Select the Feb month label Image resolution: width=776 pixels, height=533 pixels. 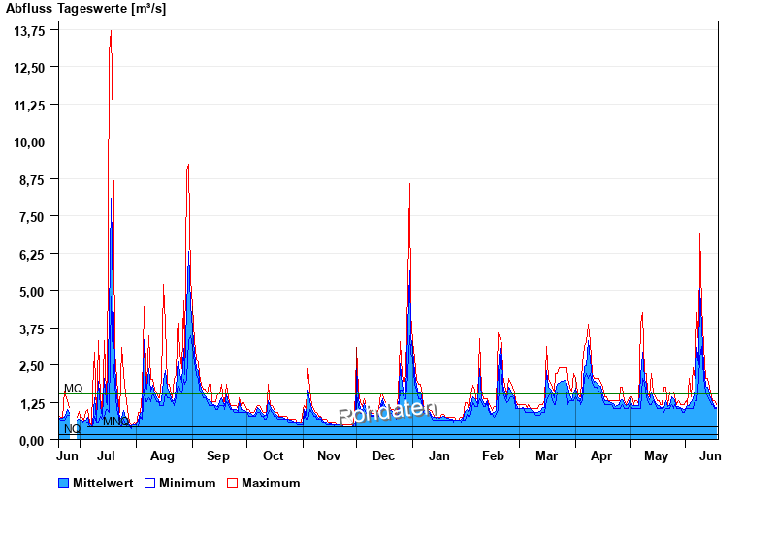click(x=493, y=455)
